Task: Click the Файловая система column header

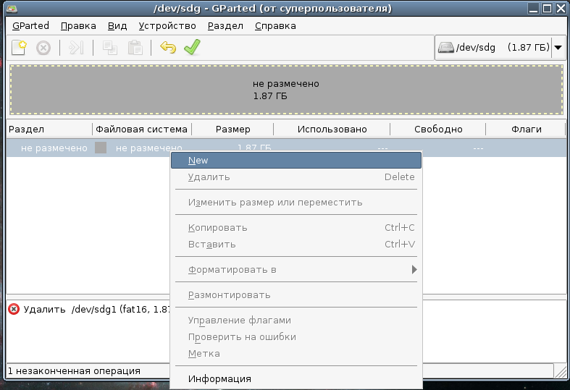Action: tap(142, 130)
